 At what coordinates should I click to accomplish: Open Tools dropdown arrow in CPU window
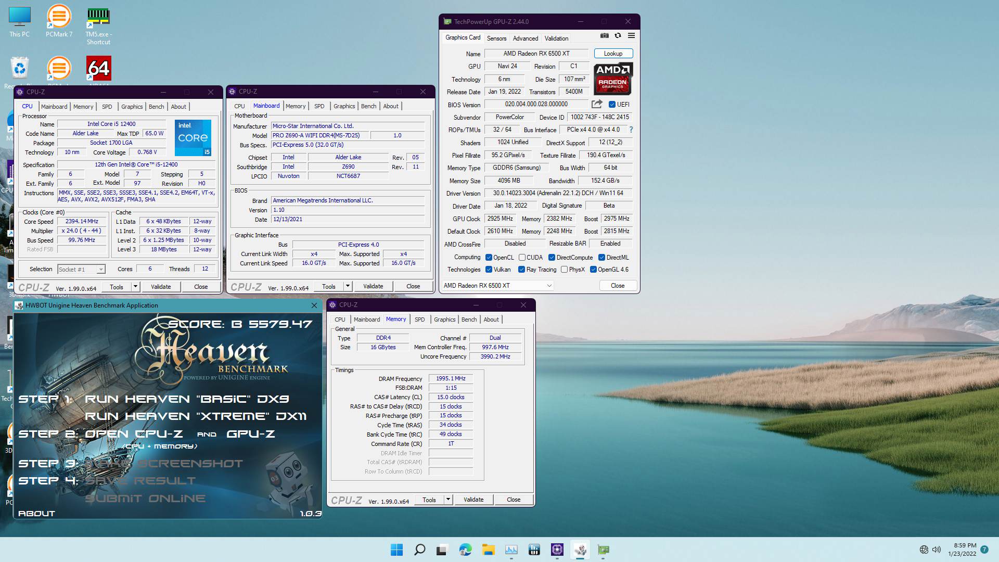(135, 287)
